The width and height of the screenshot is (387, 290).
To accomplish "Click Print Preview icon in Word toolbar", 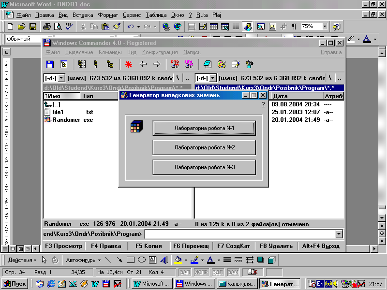I will [58, 27].
